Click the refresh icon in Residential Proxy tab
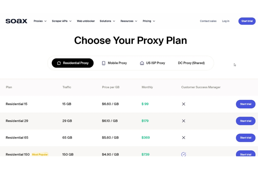 (x=59, y=63)
